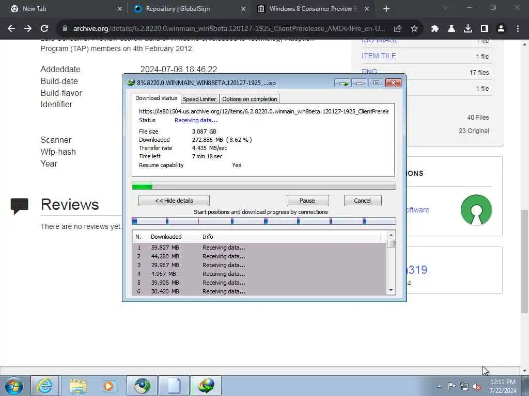Click the Action Center flag tray icon

[x=451, y=386]
